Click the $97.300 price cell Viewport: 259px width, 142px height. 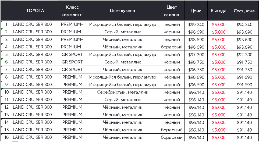tap(196, 55)
